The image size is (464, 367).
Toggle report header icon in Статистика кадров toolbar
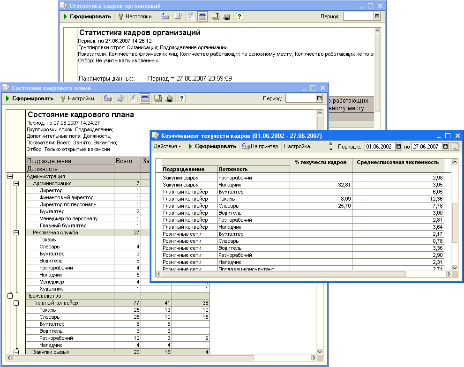202,16
